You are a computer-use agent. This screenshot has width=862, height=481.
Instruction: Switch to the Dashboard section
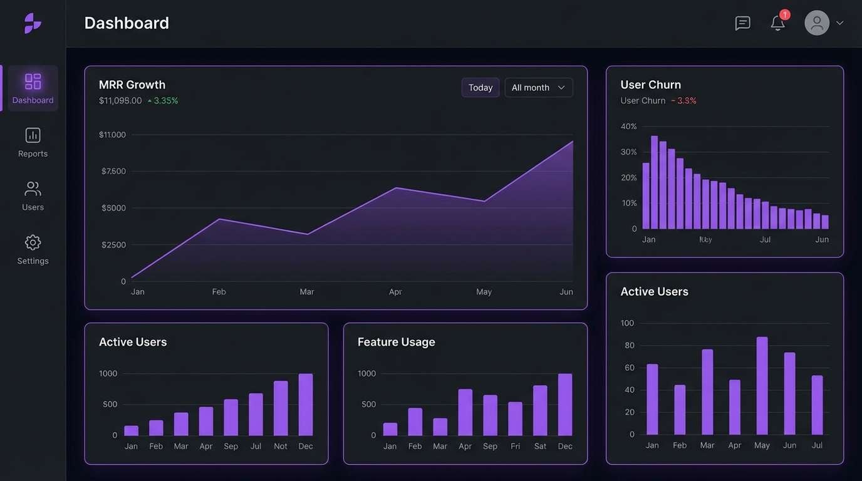pyautogui.click(x=32, y=88)
